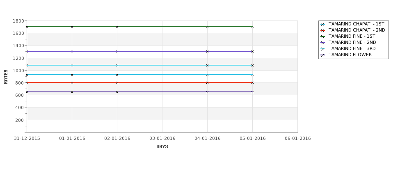Click the TAMARIND FINE - 2ND legend marker

[323, 43]
